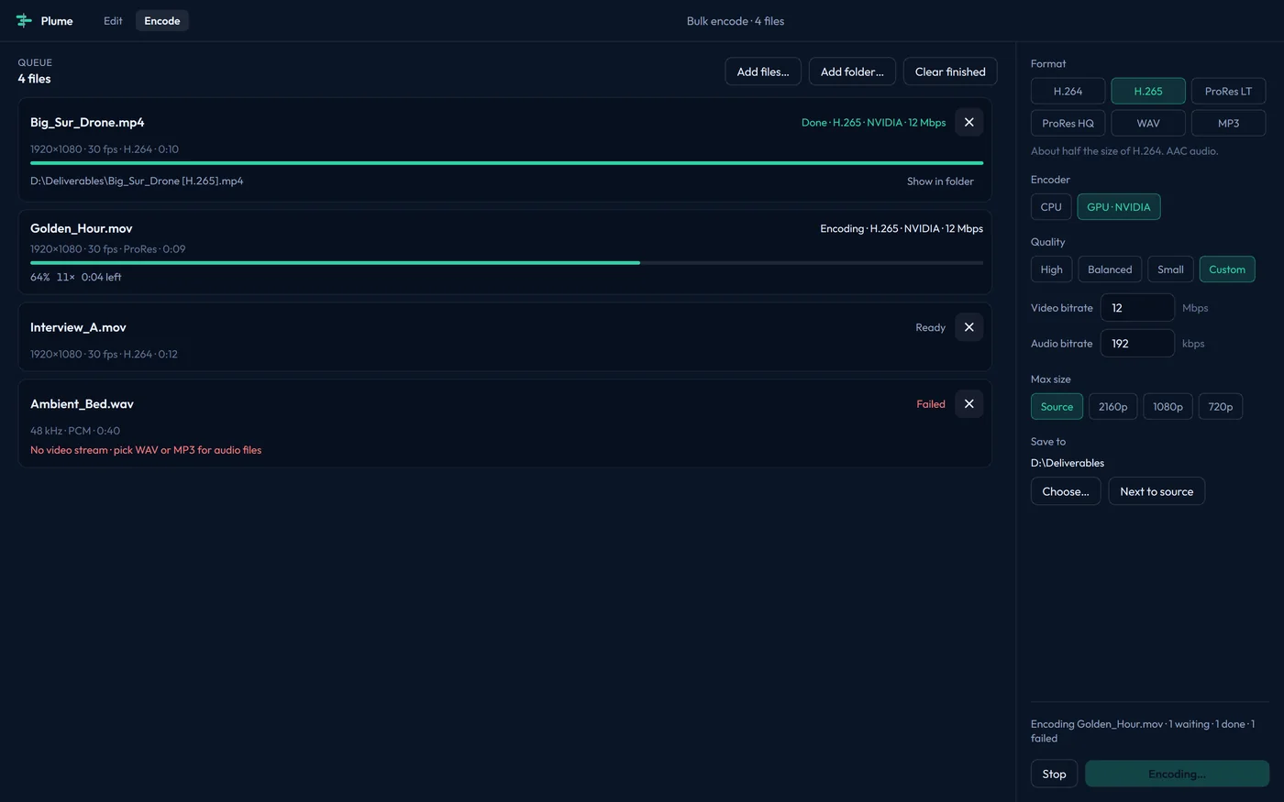Image resolution: width=1284 pixels, height=802 pixels.
Task: Click the Add folder... button
Action: click(852, 71)
